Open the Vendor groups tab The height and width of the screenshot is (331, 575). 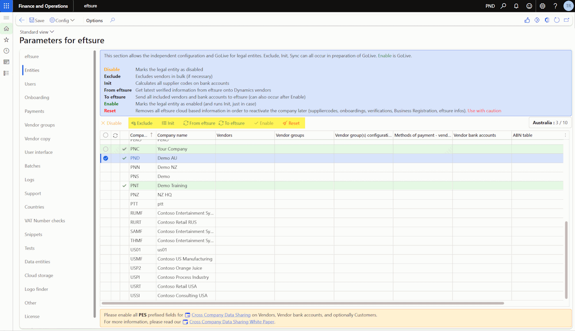[x=40, y=125]
